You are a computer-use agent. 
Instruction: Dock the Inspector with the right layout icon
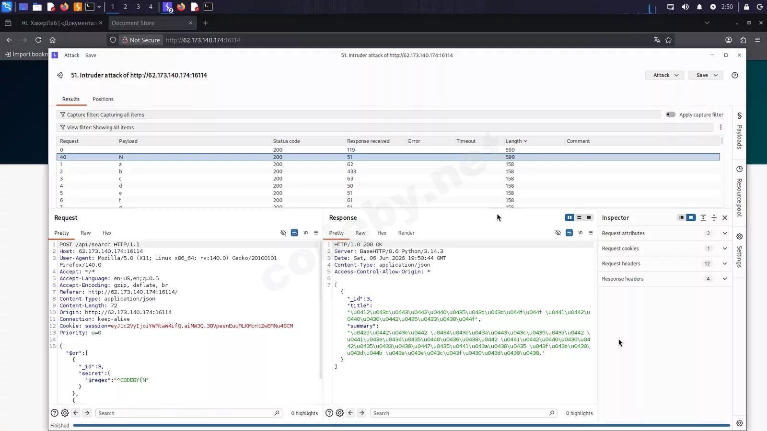[691, 217]
